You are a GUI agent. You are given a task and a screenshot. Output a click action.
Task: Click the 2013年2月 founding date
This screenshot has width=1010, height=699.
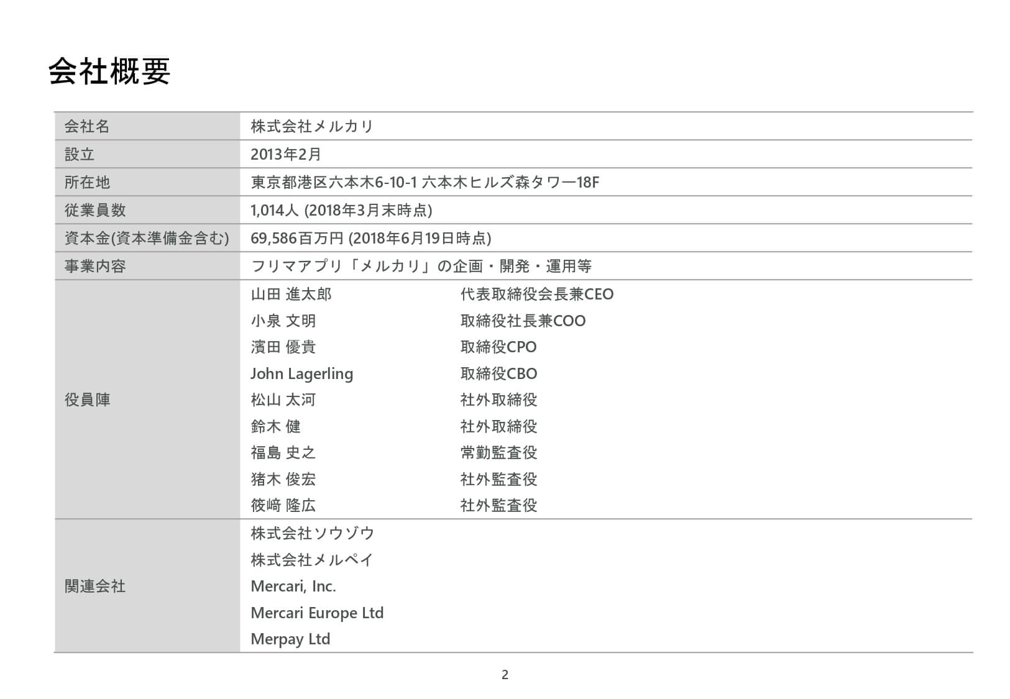coord(286,154)
